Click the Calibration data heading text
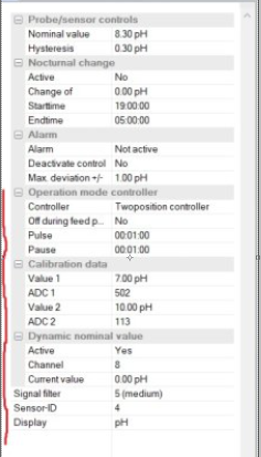 tap(68, 264)
